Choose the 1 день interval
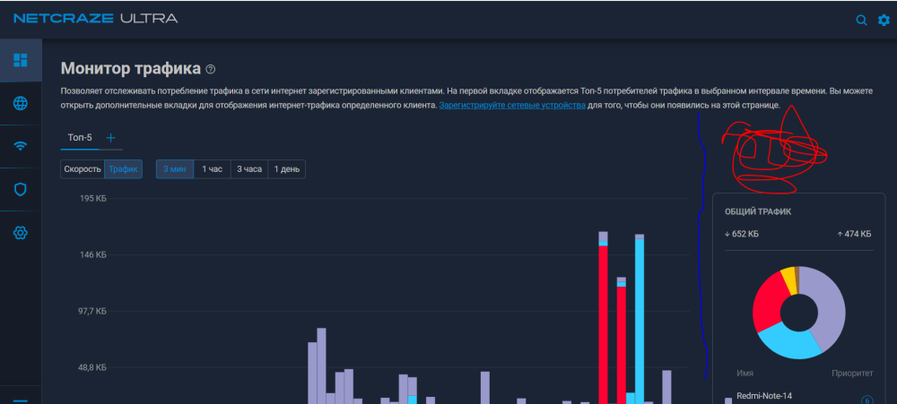Viewport: 897px width, 404px height. point(287,169)
